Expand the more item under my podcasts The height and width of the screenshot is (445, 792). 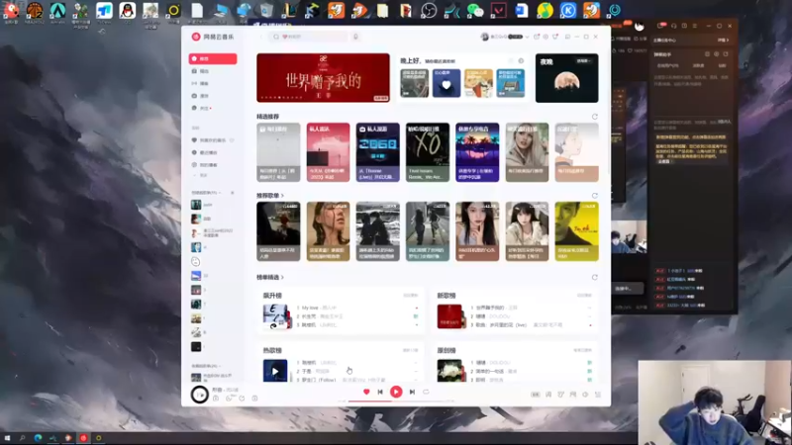coord(202,175)
